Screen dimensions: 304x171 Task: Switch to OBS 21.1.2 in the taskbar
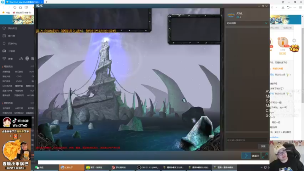click(x=148, y=167)
